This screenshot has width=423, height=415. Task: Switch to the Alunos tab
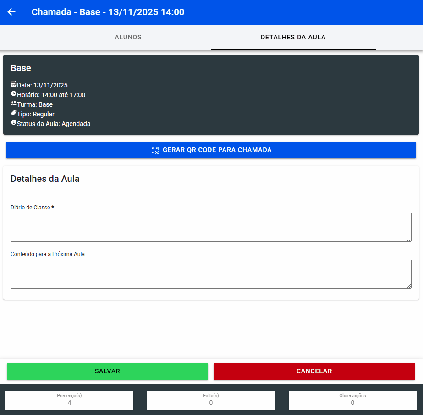(x=128, y=38)
